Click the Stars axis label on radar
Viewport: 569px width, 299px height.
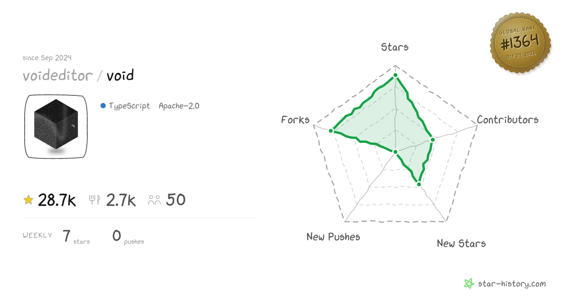point(395,47)
